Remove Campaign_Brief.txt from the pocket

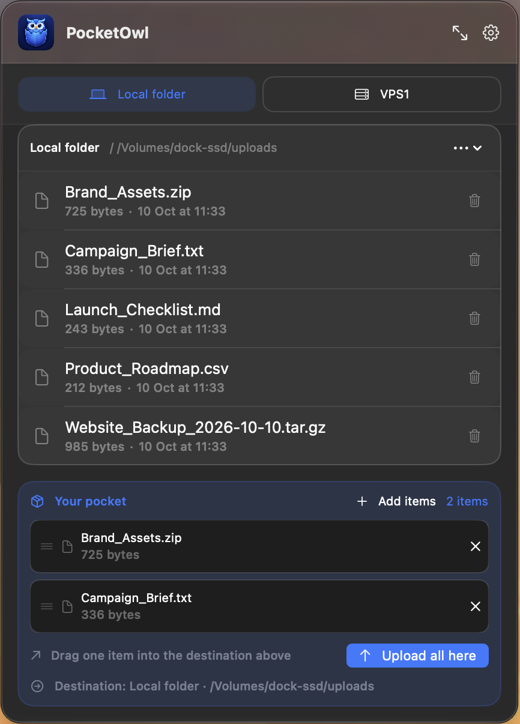click(476, 606)
